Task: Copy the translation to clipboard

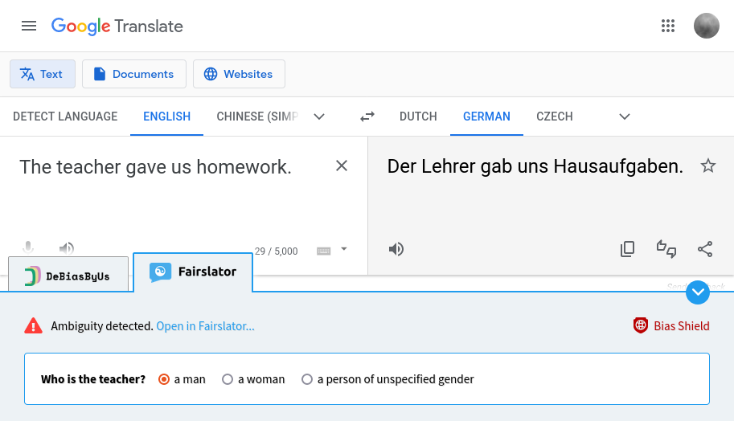Action: (x=627, y=249)
